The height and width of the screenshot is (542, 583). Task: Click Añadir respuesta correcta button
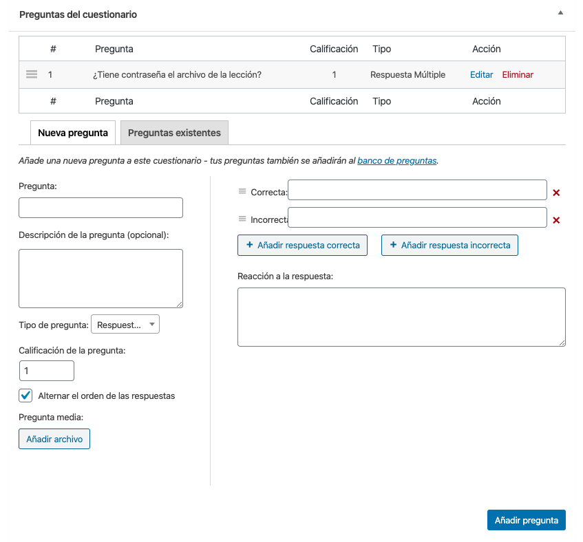point(302,245)
